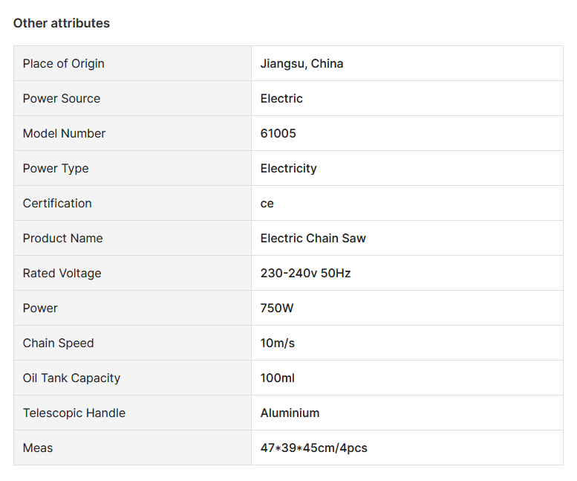
Task: Click the 'Electricity' value cell
Action: tap(288, 168)
